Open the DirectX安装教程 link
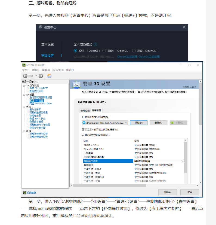 (x=127, y=57)
